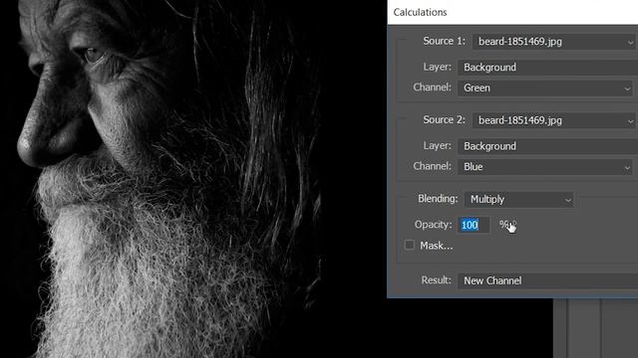
Task: Open Source 2 file dropdown
Action: click(x=555, y=120)
